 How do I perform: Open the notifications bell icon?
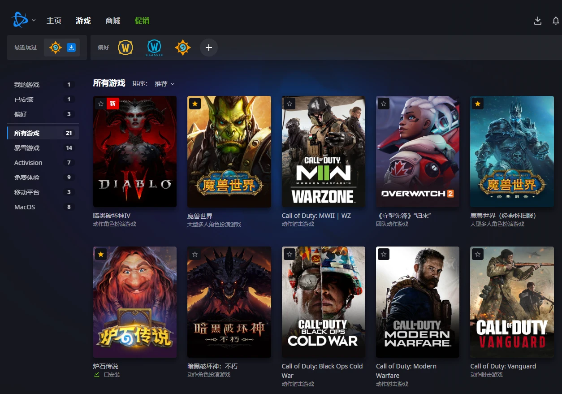click(x=556, y=21)
